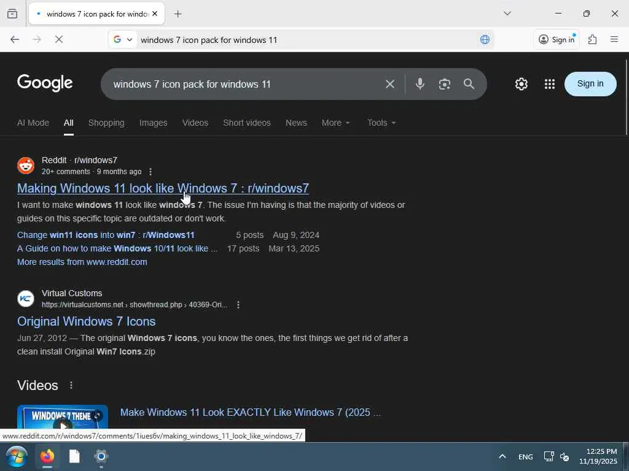
Task: Switch to AI Mode tab
Action: point(33,123)
